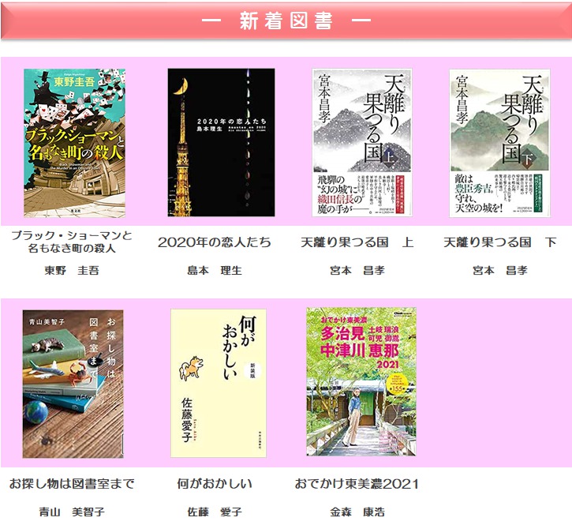Viewport: 572px width, 525px height.
Task: Select the 天離り果つる国 下 book cover
Action: 499,143
